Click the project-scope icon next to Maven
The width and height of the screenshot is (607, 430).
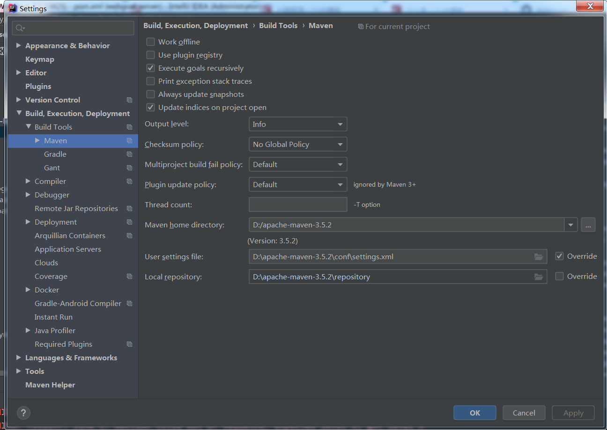tap(129, 140)
